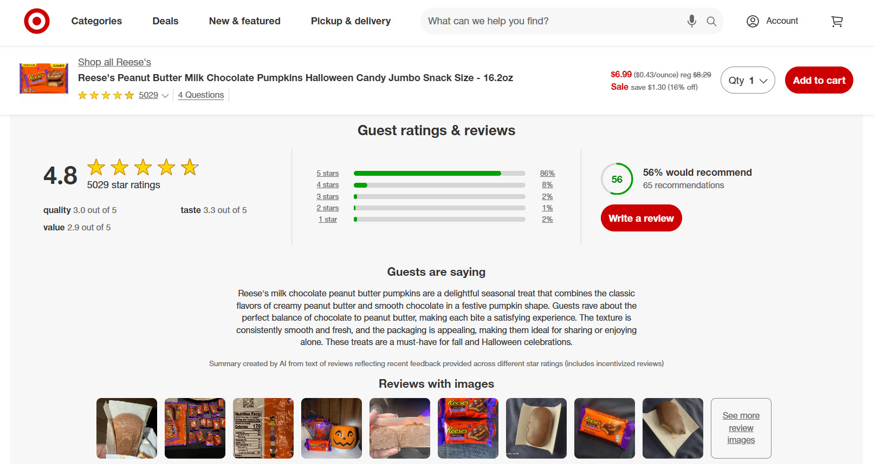
Task: Open the nutrition facts review photo
Action: (263, 428)
